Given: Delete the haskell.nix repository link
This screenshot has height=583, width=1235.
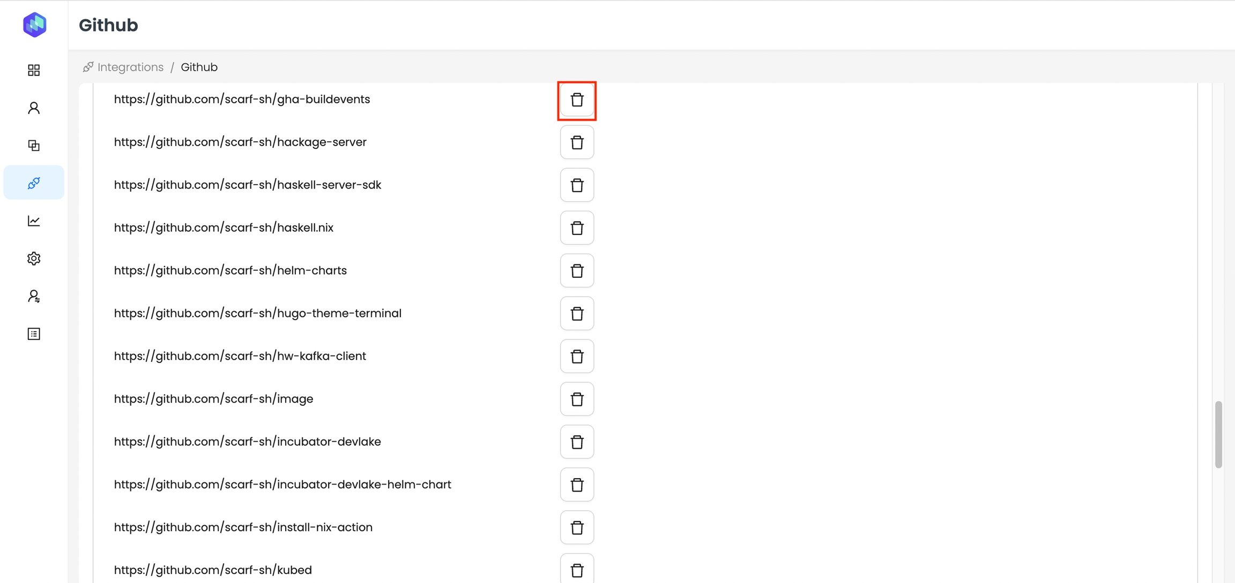Looking at the screenshot, I should [577, 228].
